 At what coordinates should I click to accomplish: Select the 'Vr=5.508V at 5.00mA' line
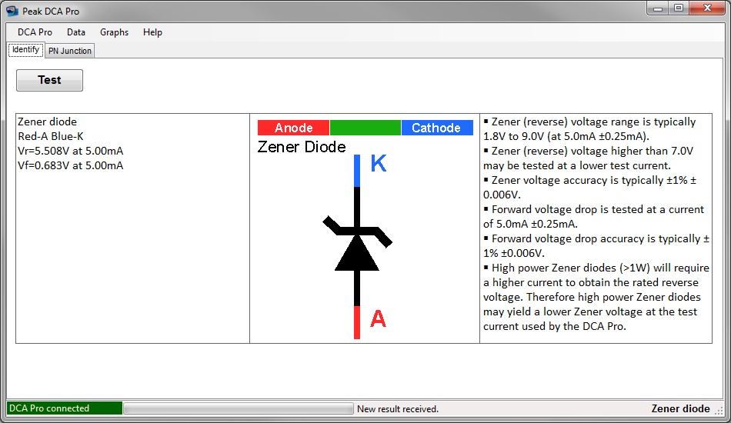click(70, 151)
